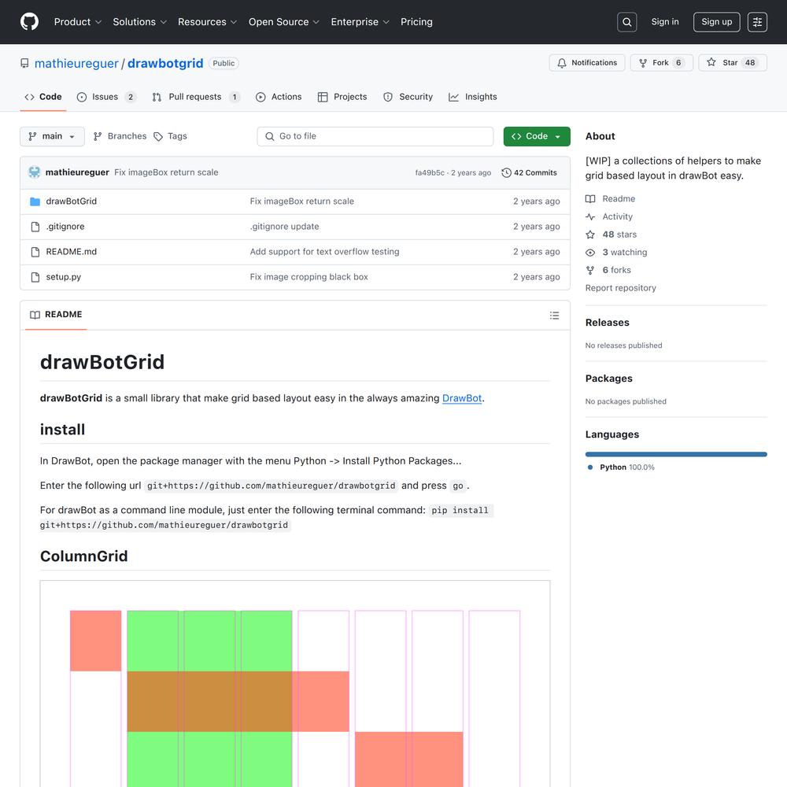Click the drawBotGrid folder icon
Viewport: 787px width, 787px height.
coord(35,201)
